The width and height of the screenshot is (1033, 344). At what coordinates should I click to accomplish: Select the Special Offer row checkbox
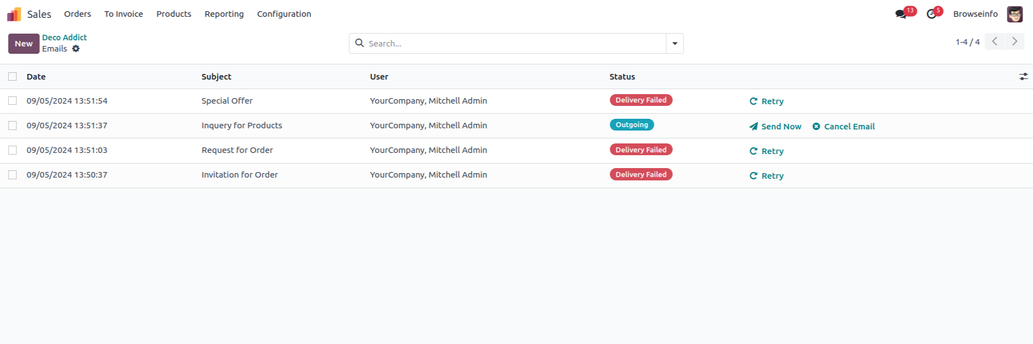point(12,101)
